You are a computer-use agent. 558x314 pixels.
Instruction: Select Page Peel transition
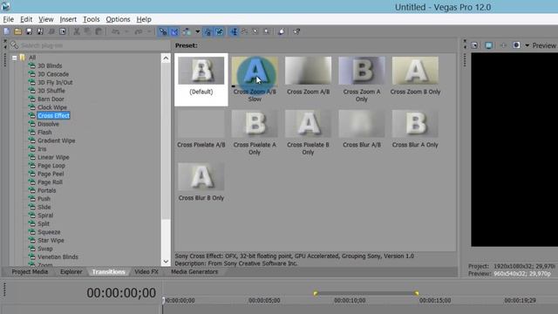[x=51, y=174]
